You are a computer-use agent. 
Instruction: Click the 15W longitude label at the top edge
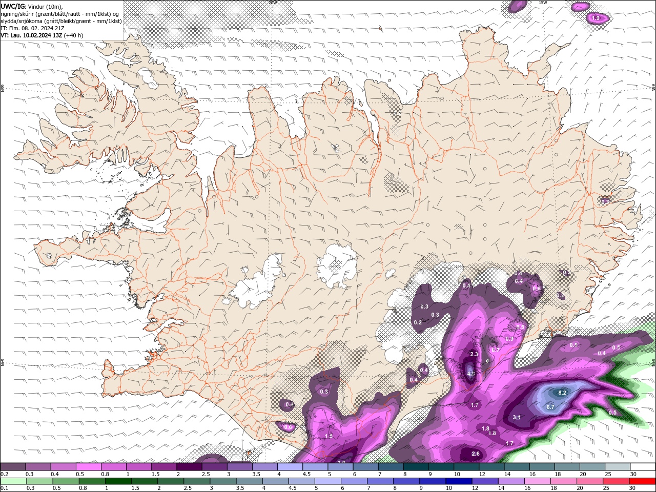543,3
